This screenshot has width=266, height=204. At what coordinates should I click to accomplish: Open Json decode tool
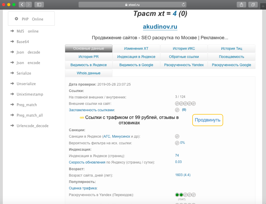pyautogui.click(x=28, y=52)
